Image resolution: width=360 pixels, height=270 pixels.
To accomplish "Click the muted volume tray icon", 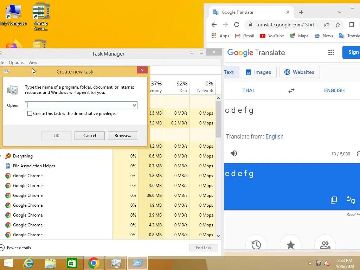I will click(327, 263).
